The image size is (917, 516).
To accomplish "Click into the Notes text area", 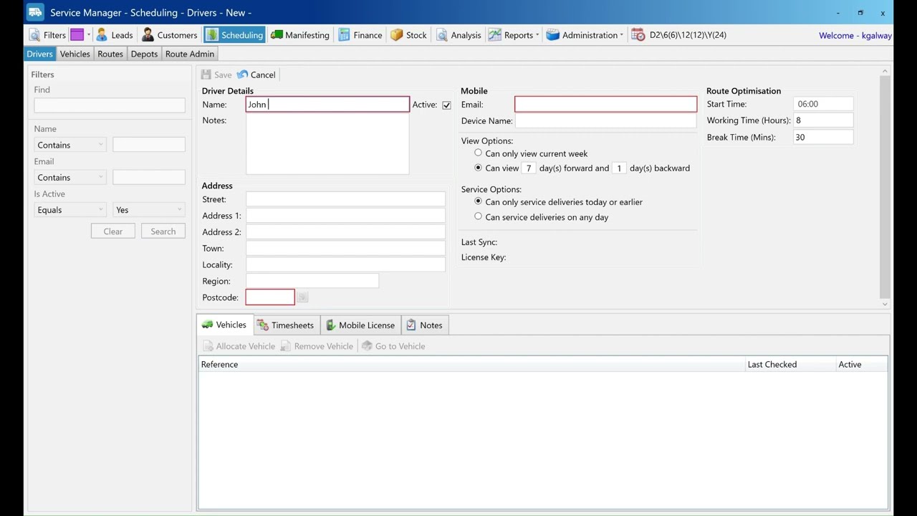I will (x=327, y=143).
